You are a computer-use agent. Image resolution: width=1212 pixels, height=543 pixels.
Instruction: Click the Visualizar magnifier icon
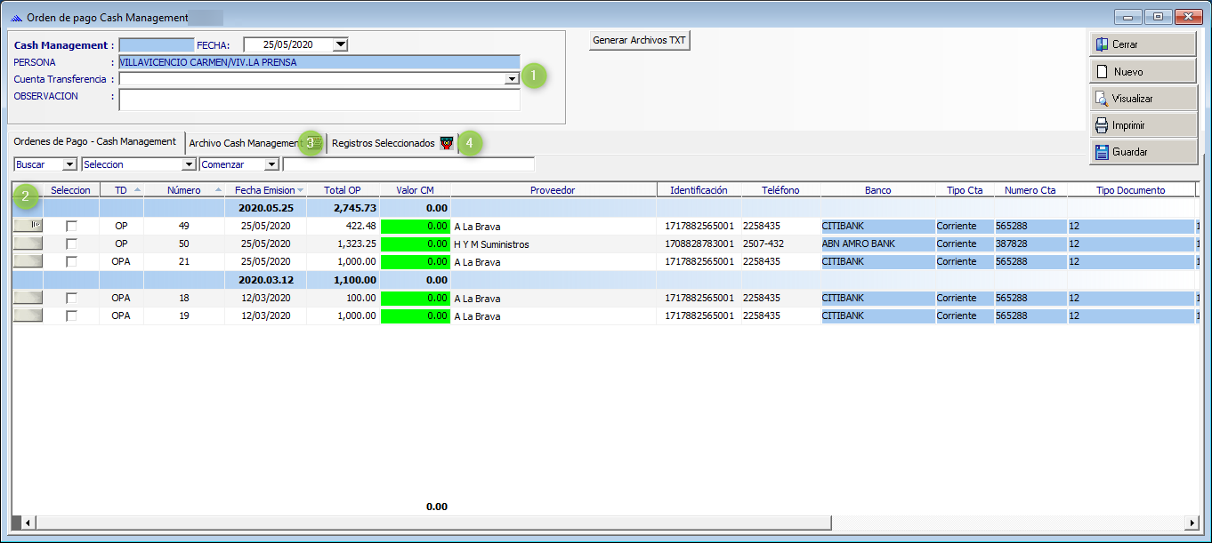click(x=1102, y=99)
